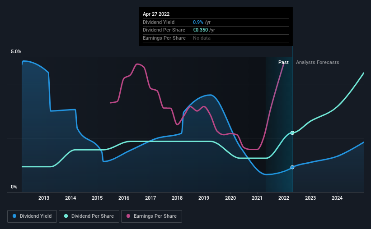Click the Apr 27 2022 tooltip date
Image resolution: width=371 pixels, height=229 pixels.
(156, 14)
